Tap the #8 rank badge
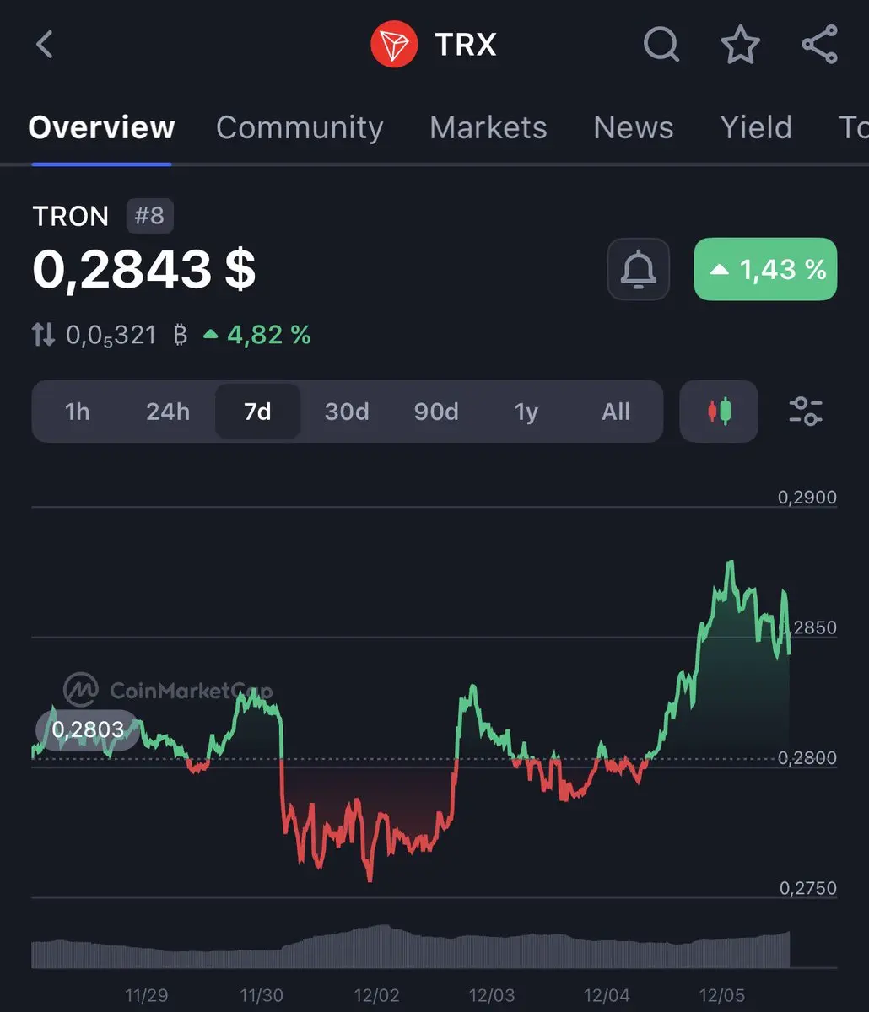The image size is (869, 1012). coord(149,216)
